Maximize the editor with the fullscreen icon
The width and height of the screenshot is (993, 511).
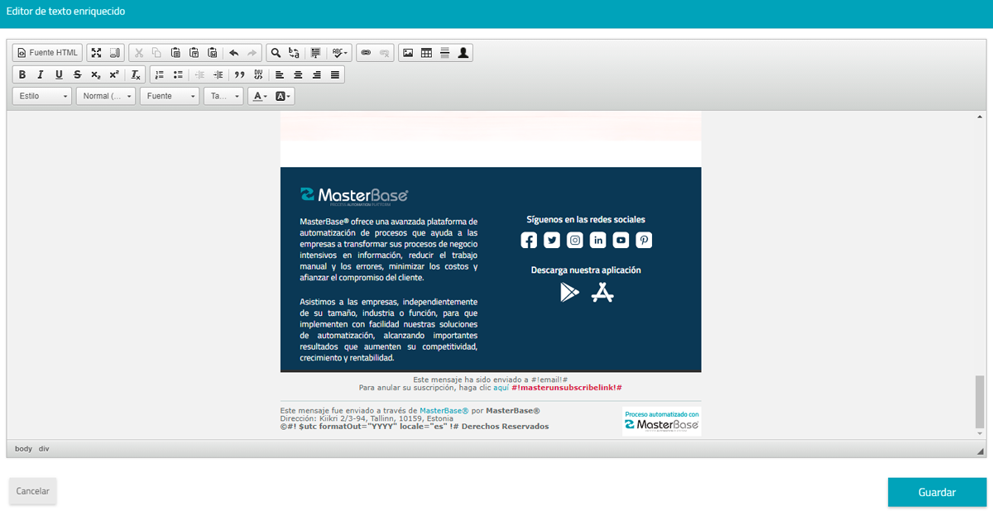click(x=96, y=53)
